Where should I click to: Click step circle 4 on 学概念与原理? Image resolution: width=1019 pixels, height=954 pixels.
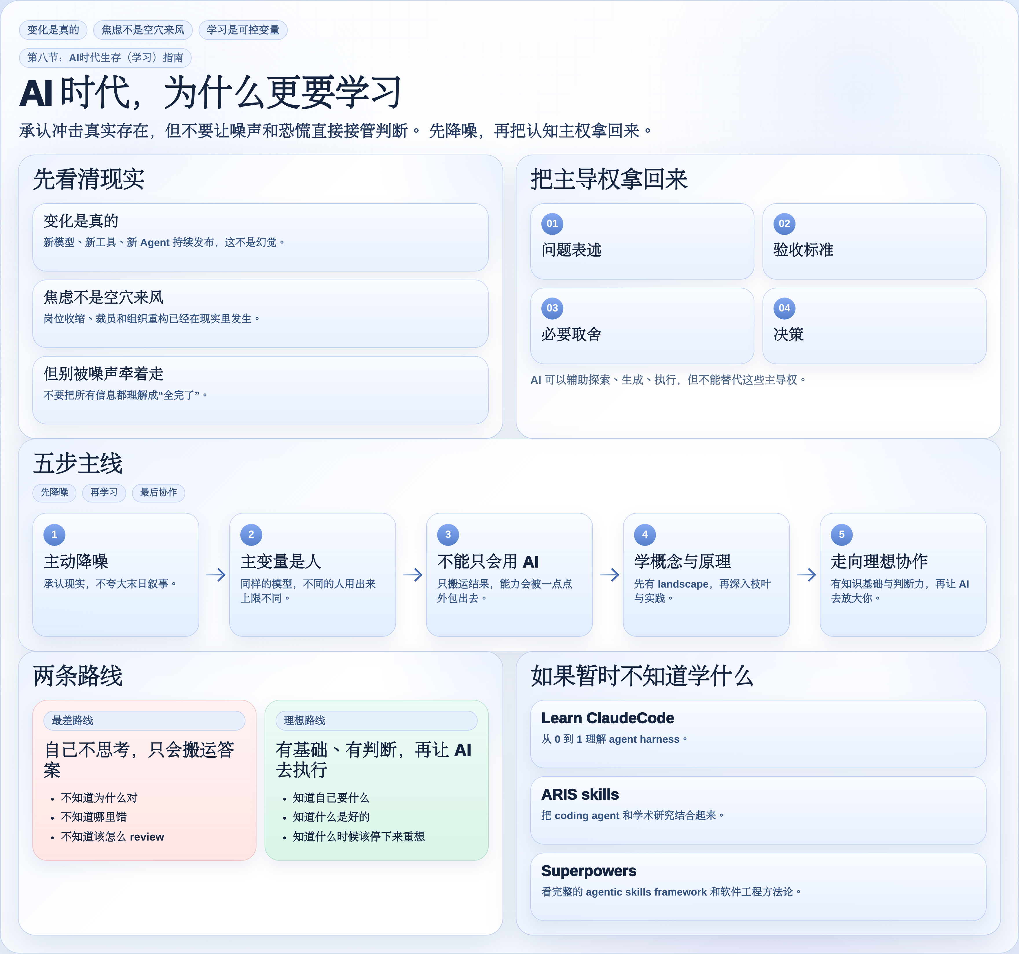coord(644,534)
